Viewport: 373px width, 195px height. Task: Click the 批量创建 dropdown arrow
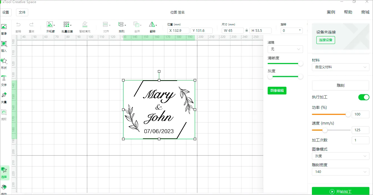point(71,25)
